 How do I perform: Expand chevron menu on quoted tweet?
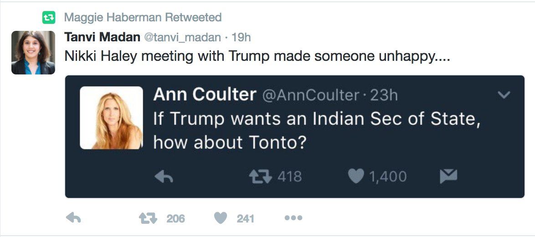[x=504, y=95]
